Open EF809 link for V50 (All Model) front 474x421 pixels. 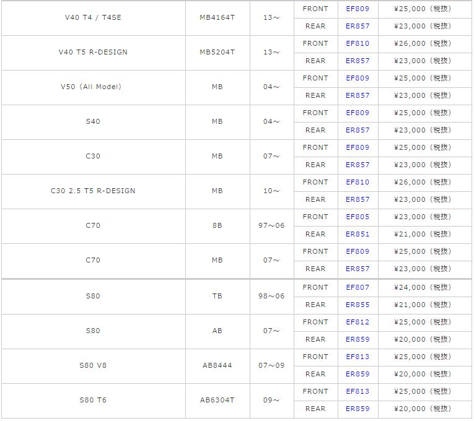358,78
